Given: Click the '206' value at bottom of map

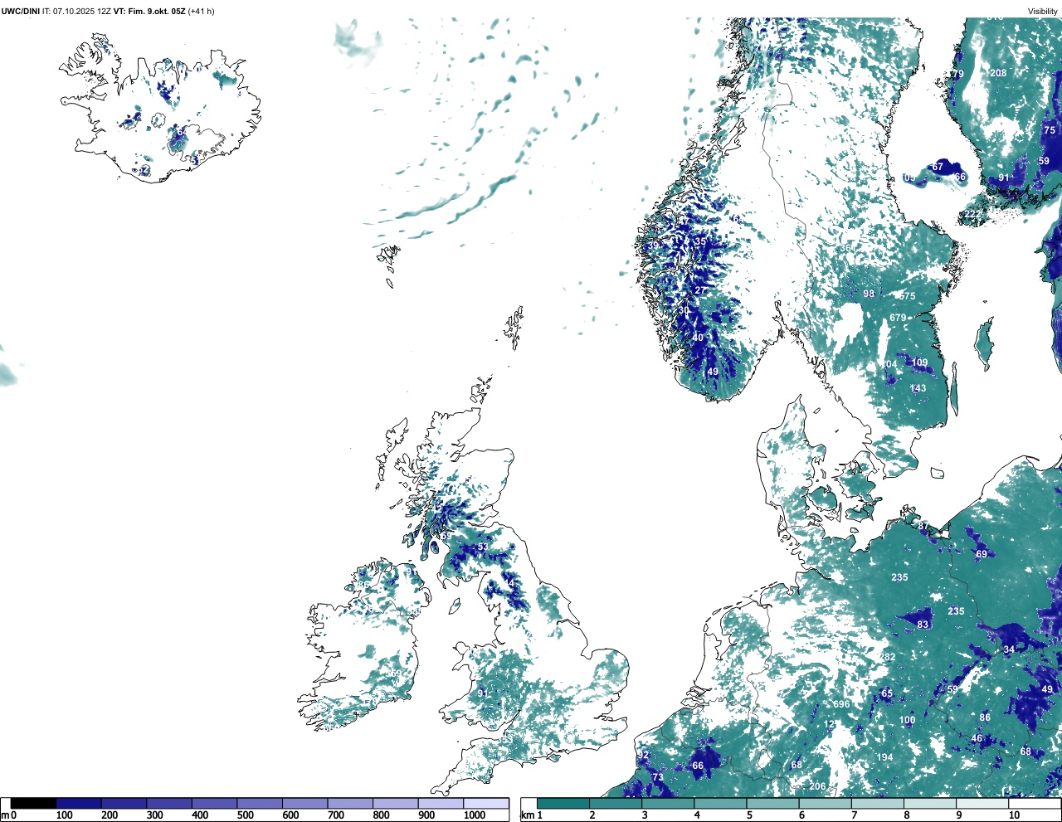Looking at the screenshot, I should pyautogui.click(x=817, y=786).
